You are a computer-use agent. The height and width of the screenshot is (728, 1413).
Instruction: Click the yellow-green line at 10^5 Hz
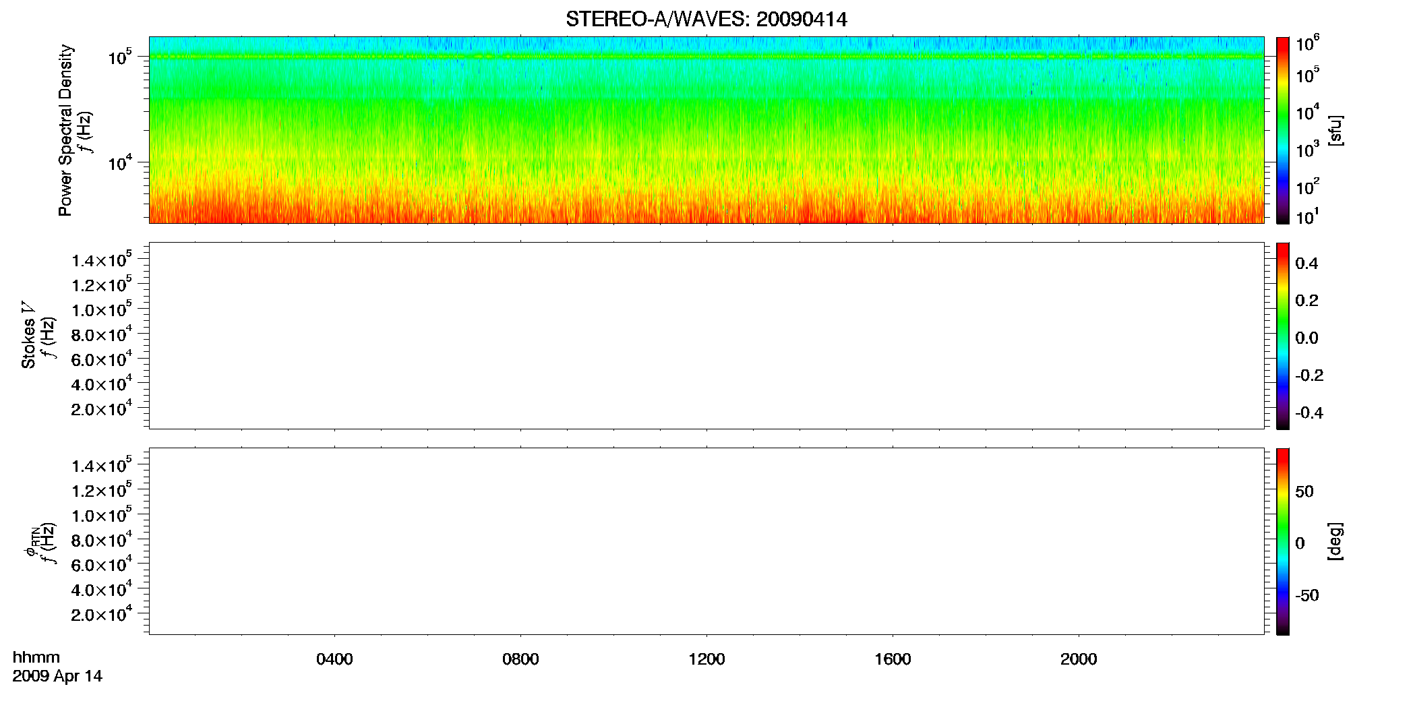[x=706, y=57]
